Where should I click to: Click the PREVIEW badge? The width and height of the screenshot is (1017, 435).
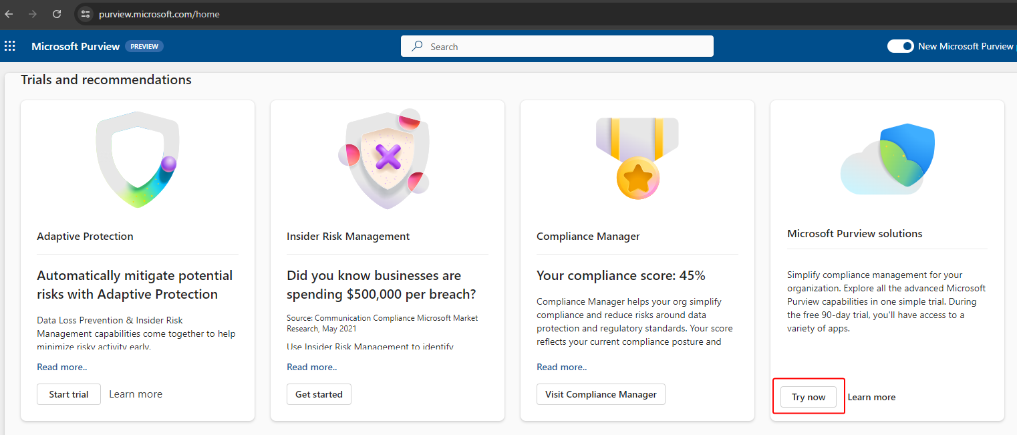click(x=144, y=46)
